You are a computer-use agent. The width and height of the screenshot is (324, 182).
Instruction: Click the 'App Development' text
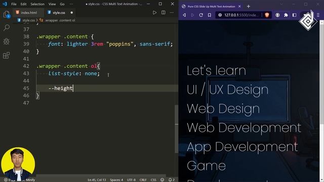242,147
